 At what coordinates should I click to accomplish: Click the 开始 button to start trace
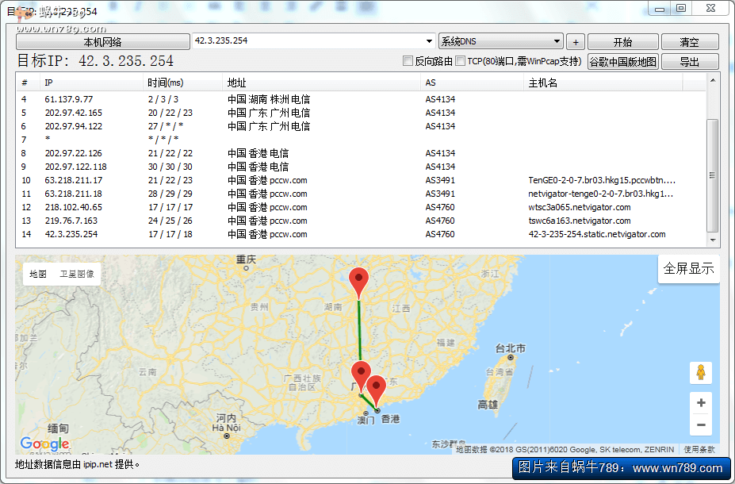622,42
